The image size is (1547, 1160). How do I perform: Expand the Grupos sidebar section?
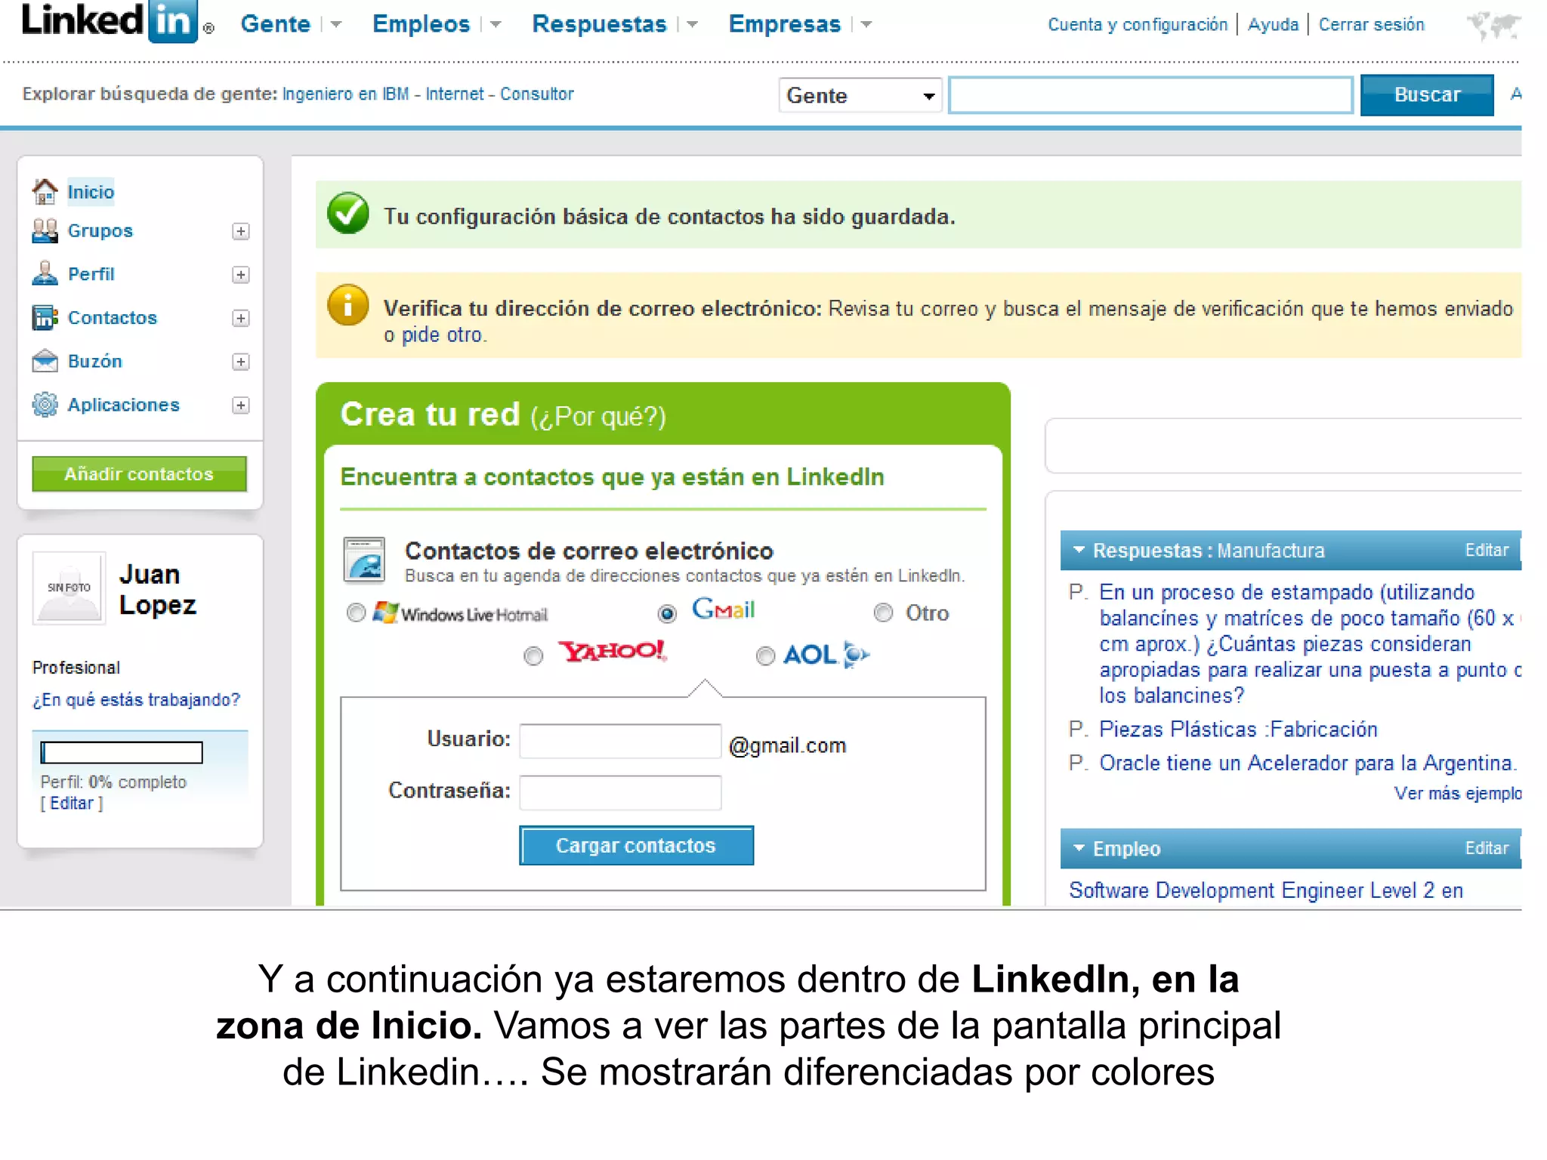click(241, 231)
